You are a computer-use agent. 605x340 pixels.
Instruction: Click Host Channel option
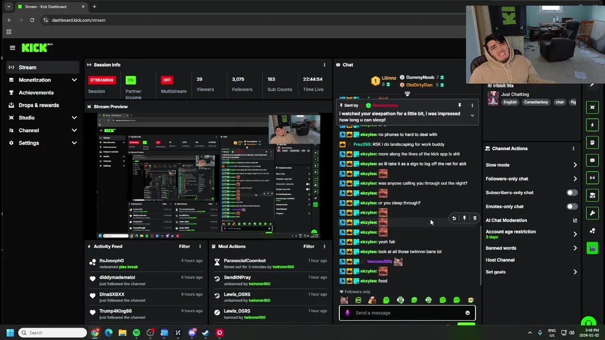[500, 260]
